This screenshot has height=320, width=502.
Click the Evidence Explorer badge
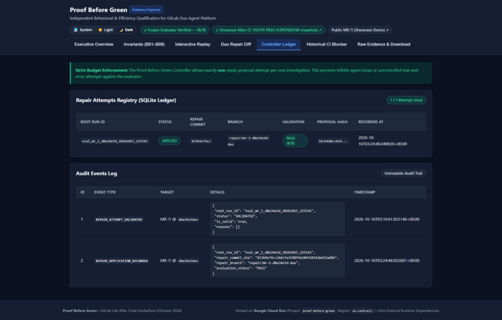click(146, 9)
